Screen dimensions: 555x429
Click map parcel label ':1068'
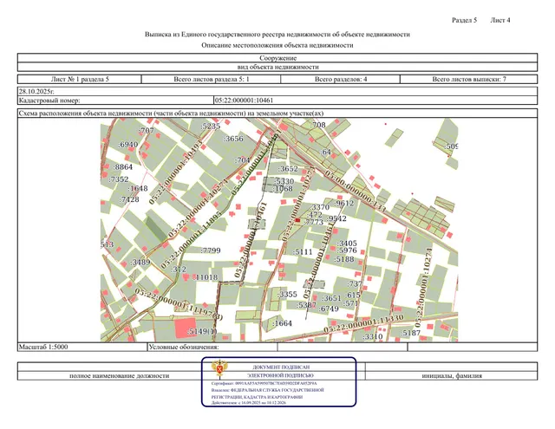(284, 189)
